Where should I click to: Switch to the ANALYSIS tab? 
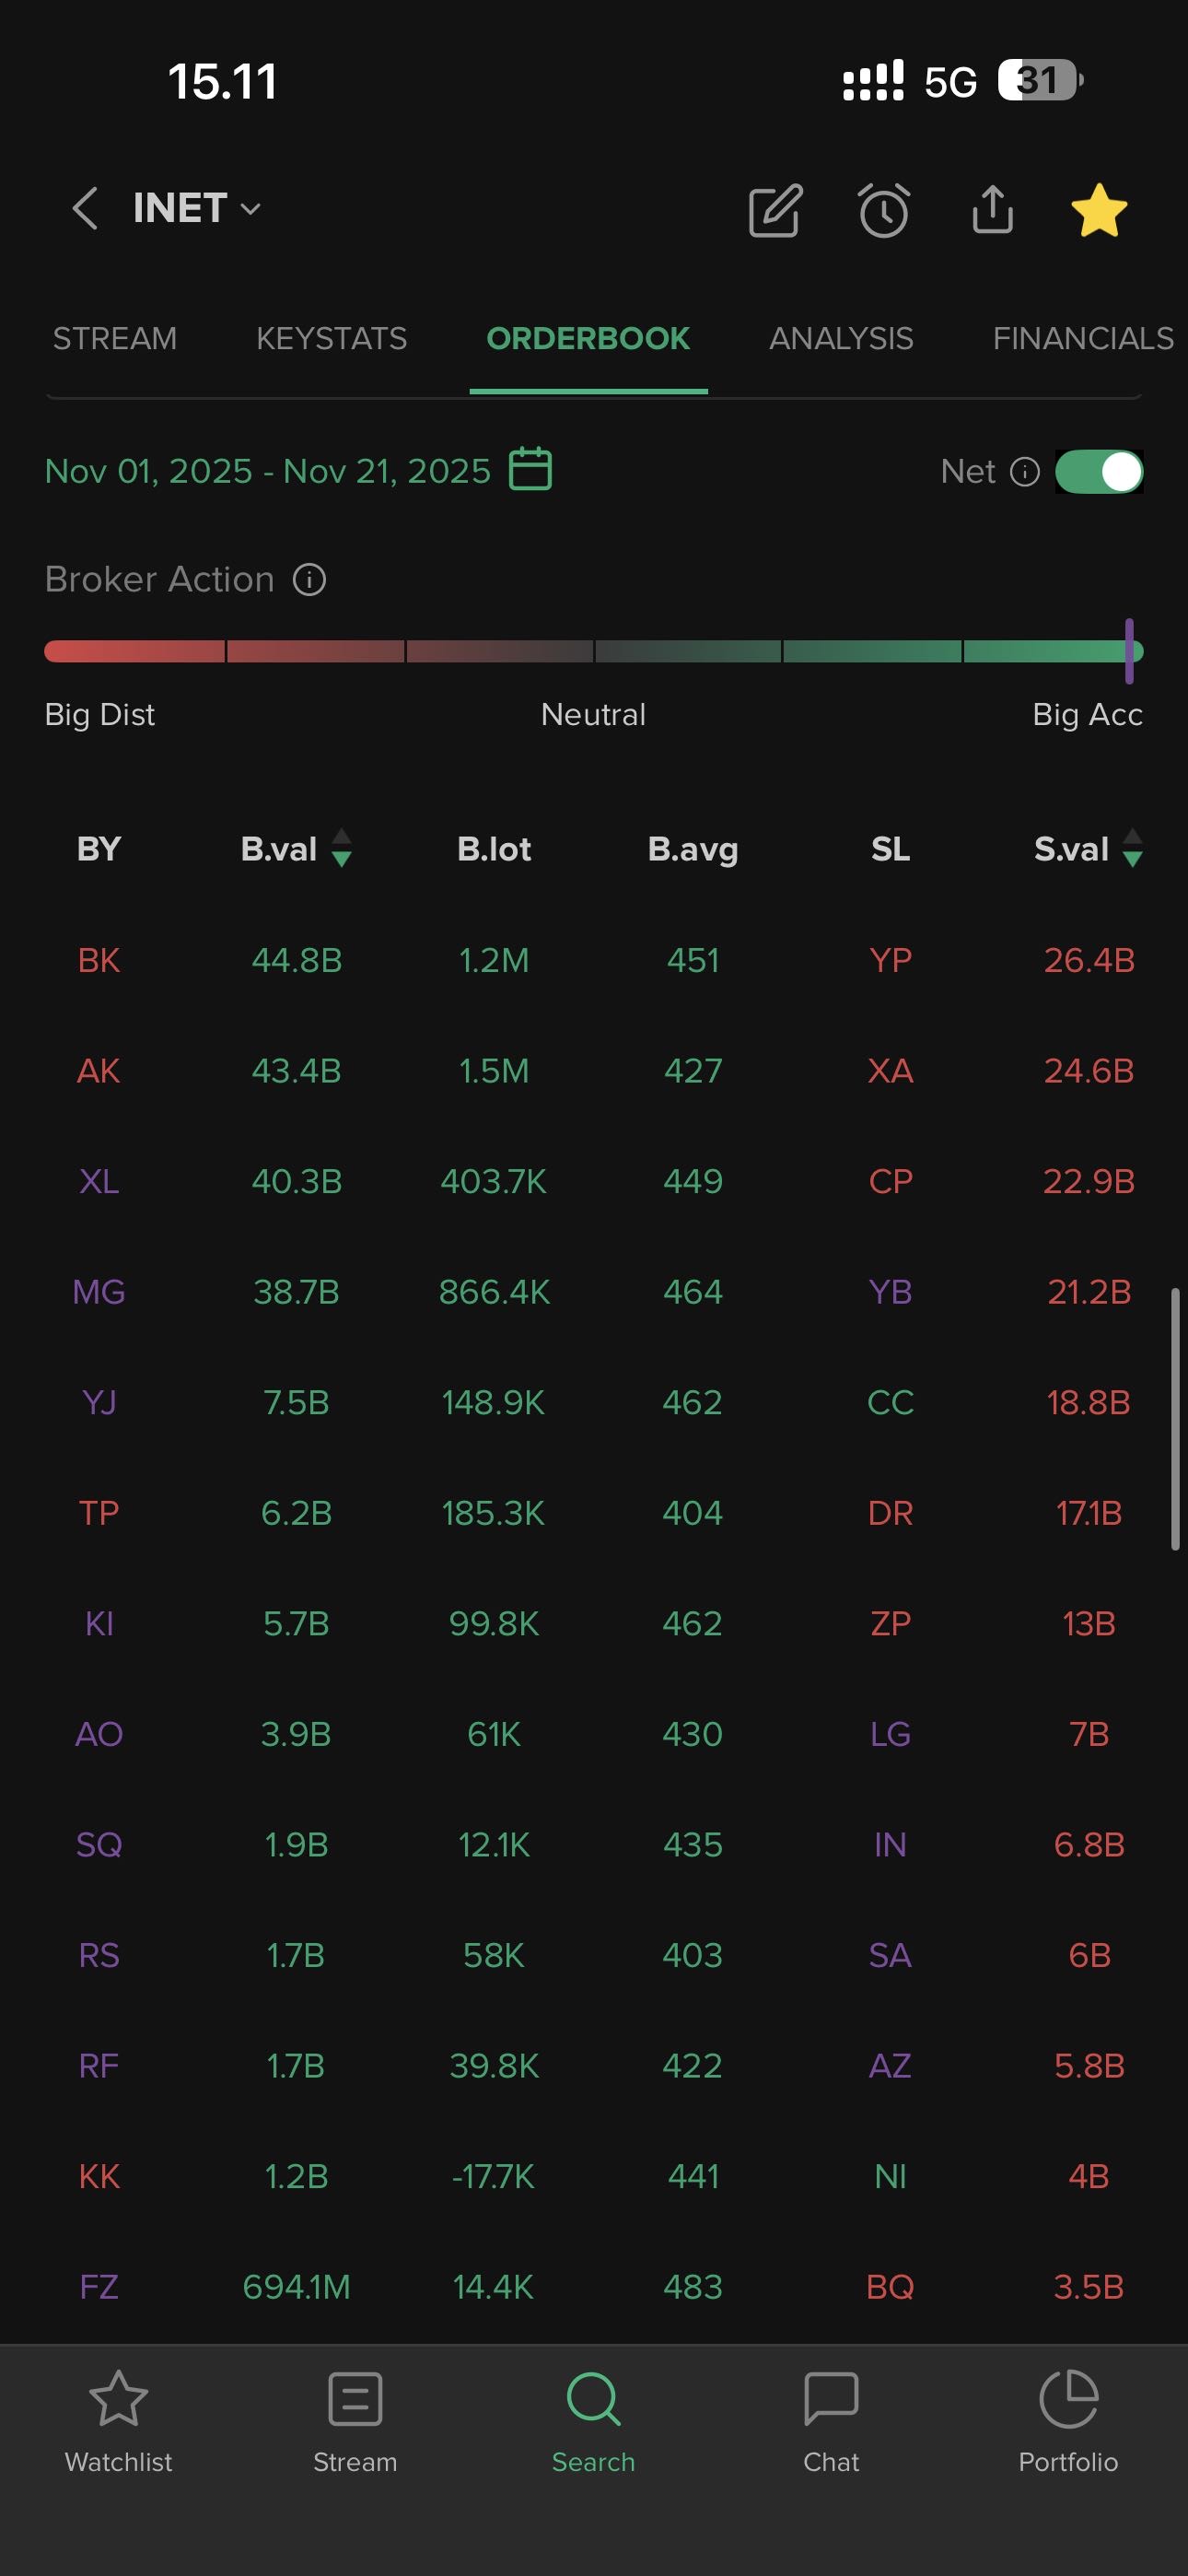pos(841,338)
